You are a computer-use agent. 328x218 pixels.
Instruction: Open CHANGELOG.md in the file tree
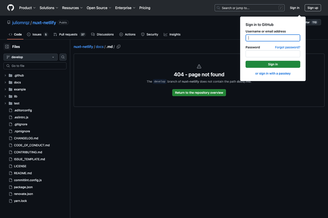[x=26, y=138]
